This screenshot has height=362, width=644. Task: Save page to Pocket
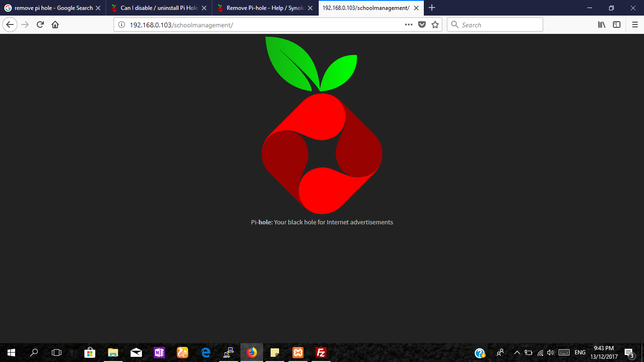click(422, 25)
